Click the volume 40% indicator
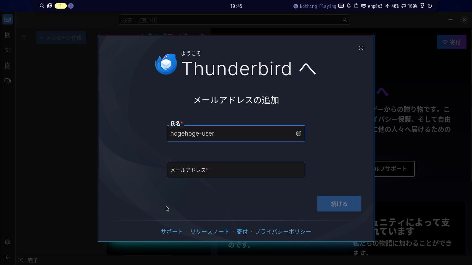 pyautogui.click(x=392, y=6)
